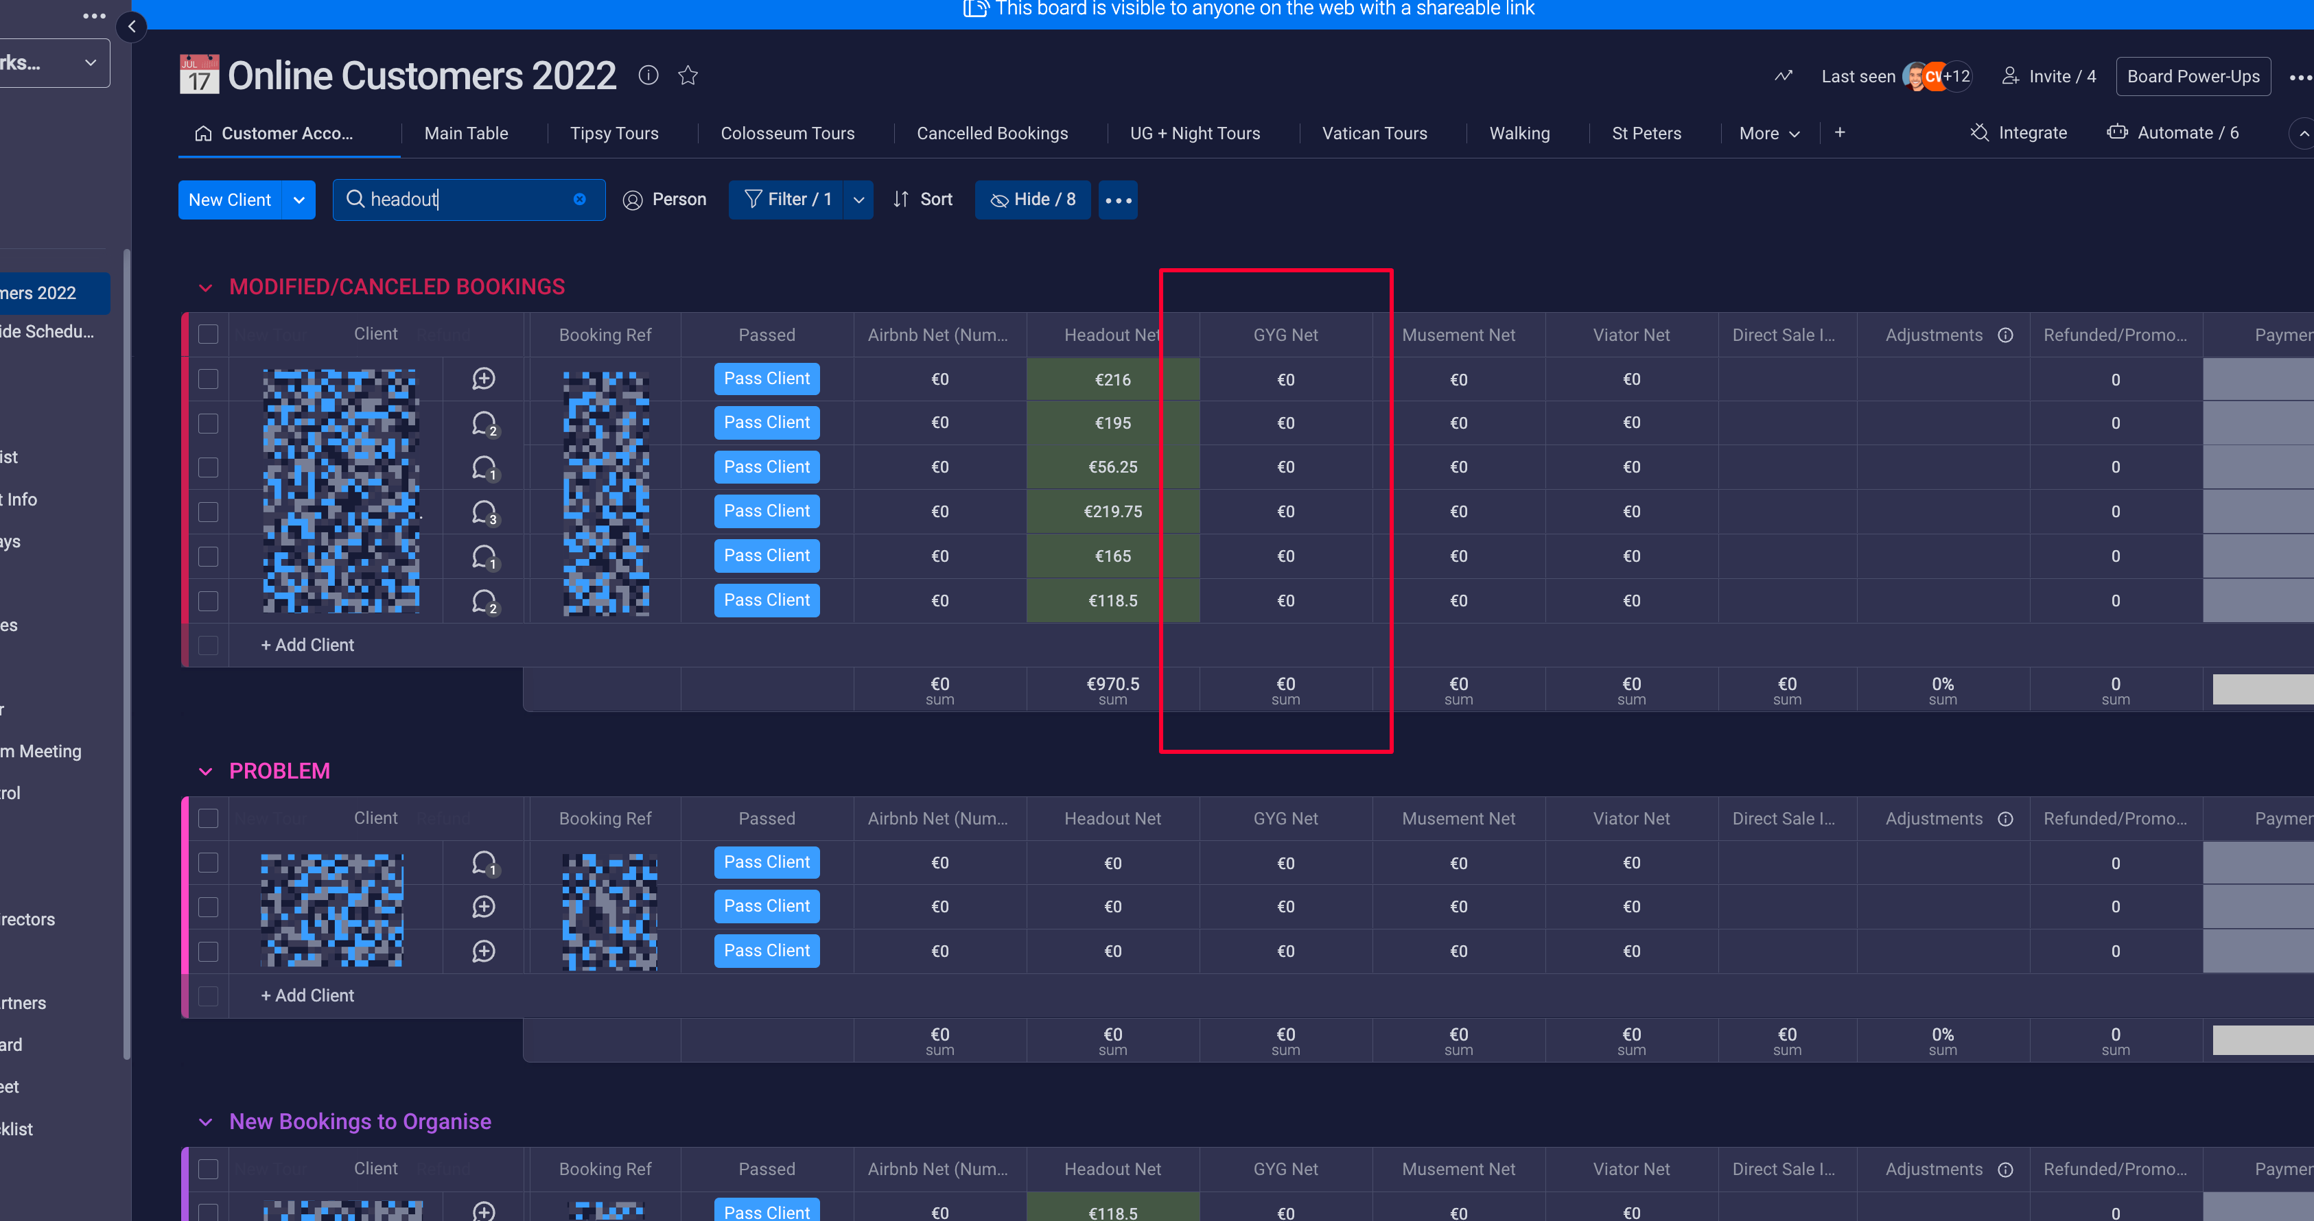Click Invite / 4 button
Screen dimensions: 2314x1221
(2049, 76)
